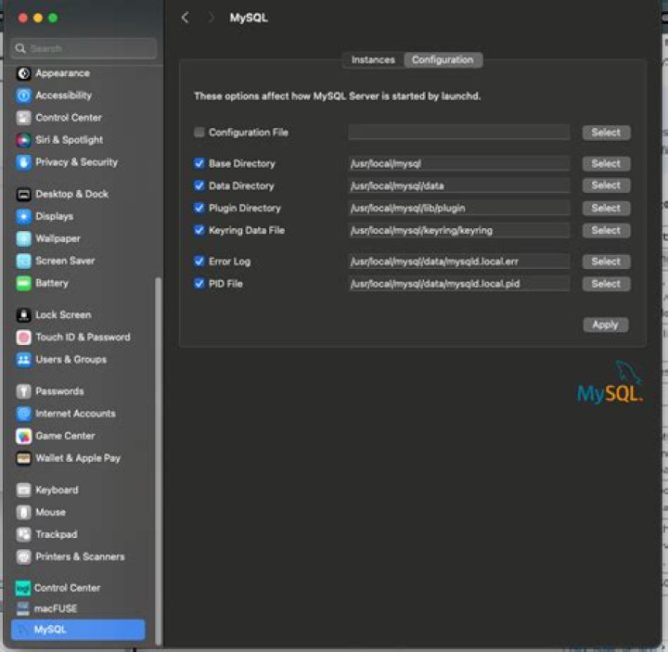The width and height of the screenshot is (668, 652).
Task: Click the PID File path field
Action: point(459,284)
